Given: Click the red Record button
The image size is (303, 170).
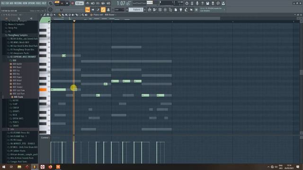Looking at the screenshot, I should tap(72, 3).
